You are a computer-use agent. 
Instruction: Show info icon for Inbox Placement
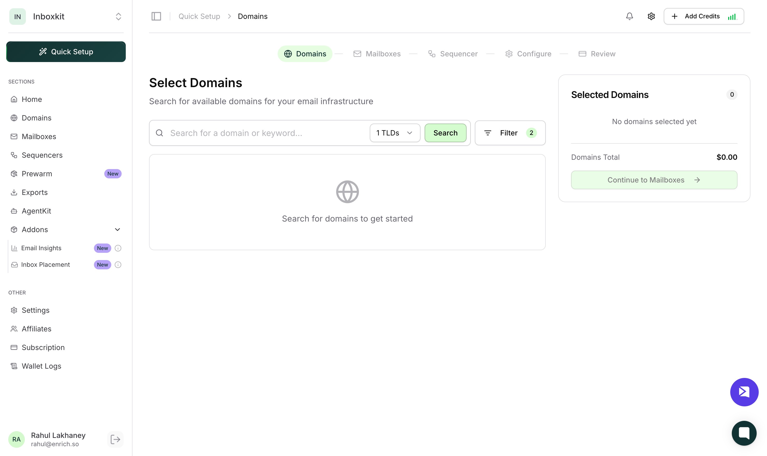click(x=118, y=264)
